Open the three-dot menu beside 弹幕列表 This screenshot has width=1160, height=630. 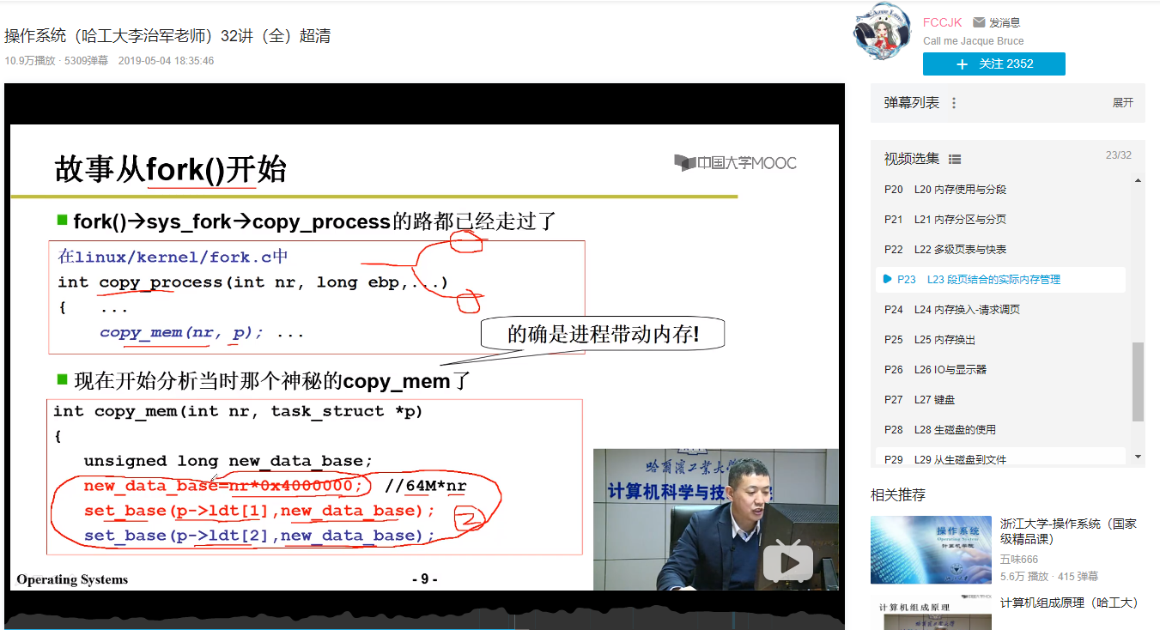(x=954, y=102)
